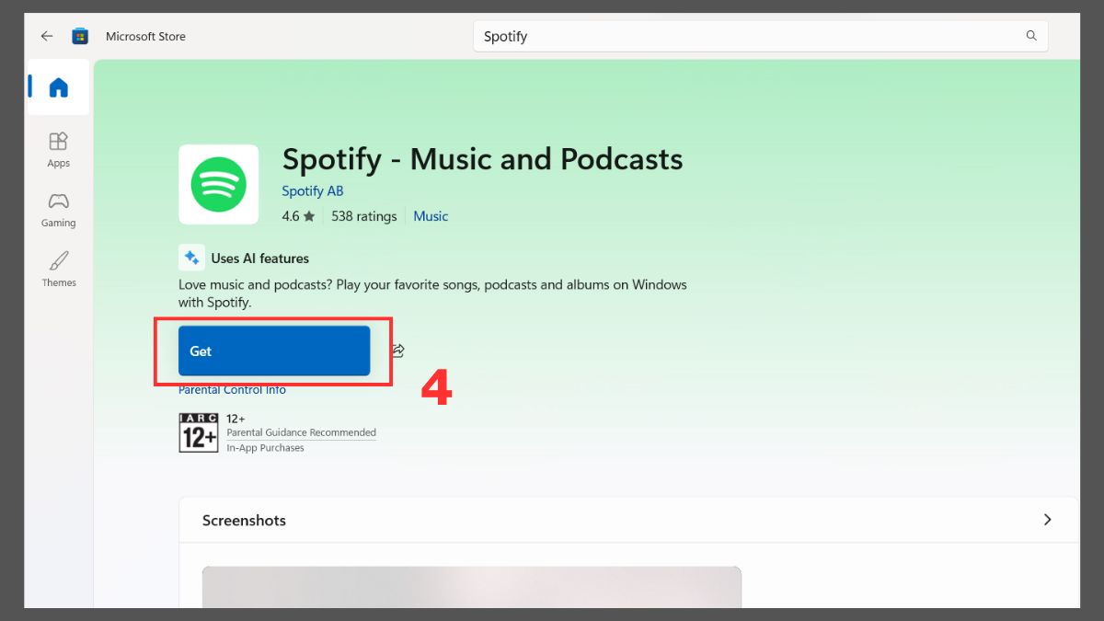1104x621 pixels.
Task: Click the 'In-App Purchases' text
Action: 265,448
